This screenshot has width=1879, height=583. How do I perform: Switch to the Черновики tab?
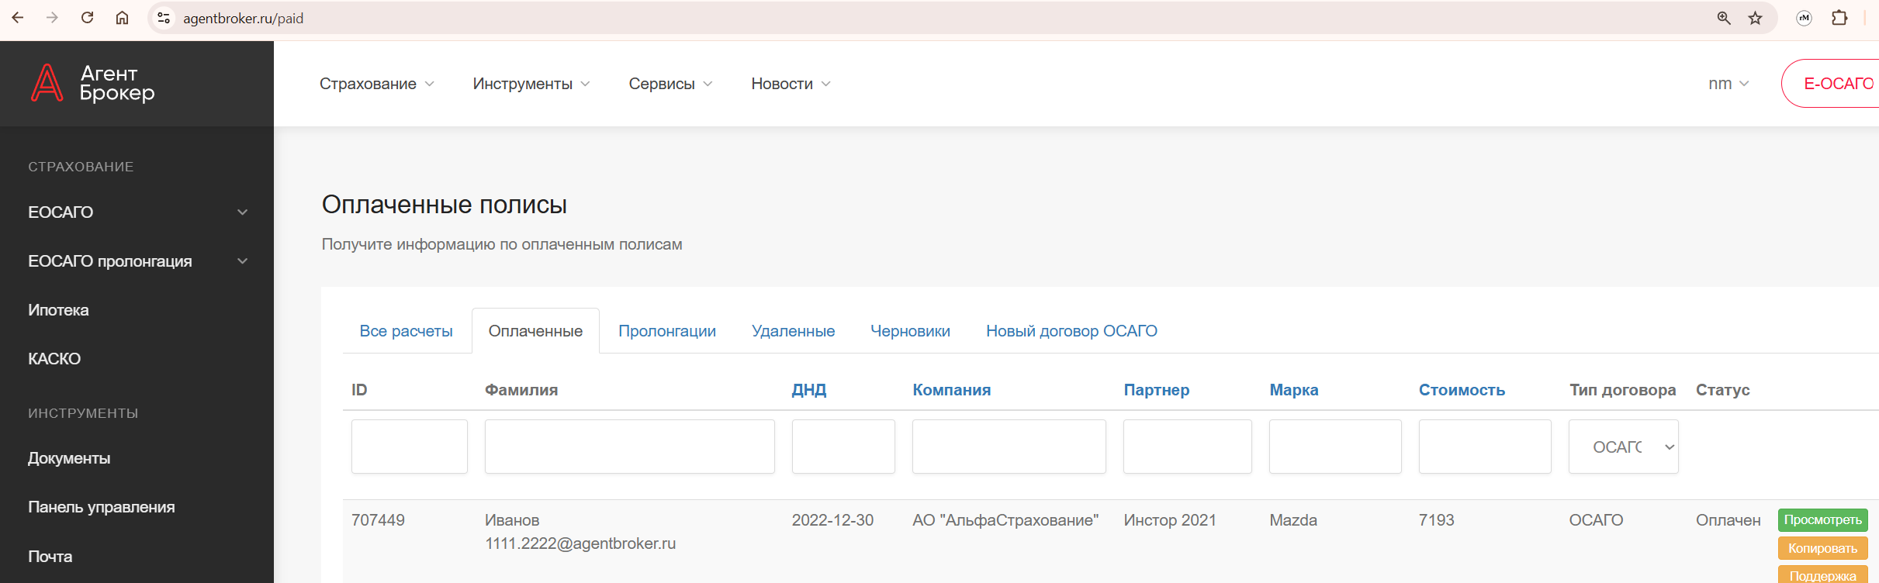pos(909,331)
